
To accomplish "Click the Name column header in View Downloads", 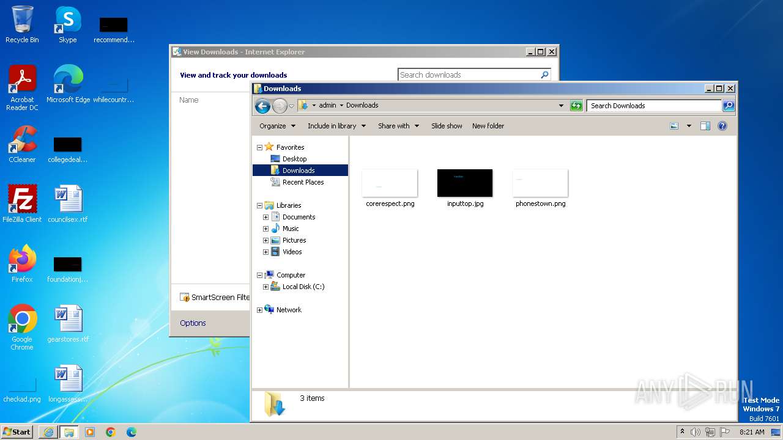I will 189,100.
